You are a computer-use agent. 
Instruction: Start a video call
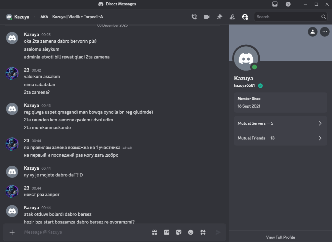[207, 17]
